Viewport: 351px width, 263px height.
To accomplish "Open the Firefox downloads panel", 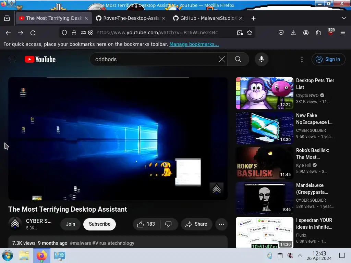I will click(293, 33).
